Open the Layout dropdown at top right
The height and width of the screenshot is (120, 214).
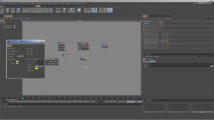pos(204,3)
